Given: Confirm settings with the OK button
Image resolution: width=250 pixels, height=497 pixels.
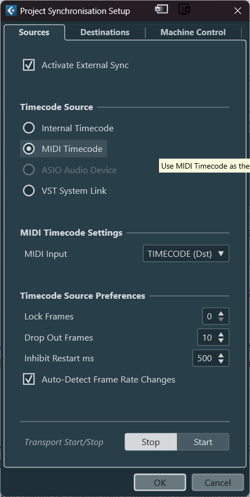Looking at the screenshot, I should coord(160,482).
